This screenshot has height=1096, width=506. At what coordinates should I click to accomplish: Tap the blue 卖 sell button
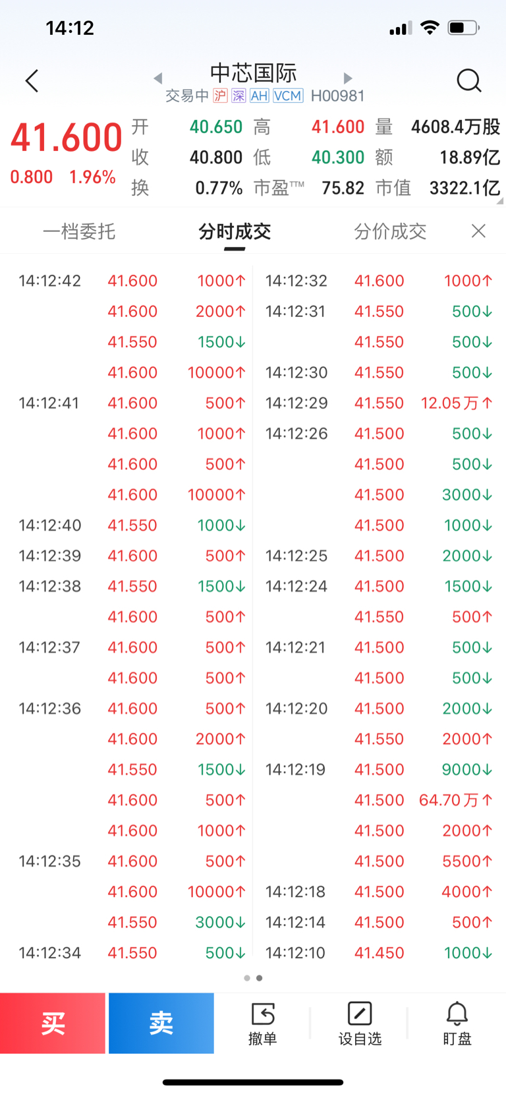tap(161, 1023)
